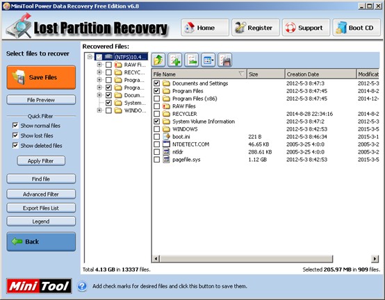
Task: Click the up-folder toolbar icon
Action: click(x=158, y=60)
